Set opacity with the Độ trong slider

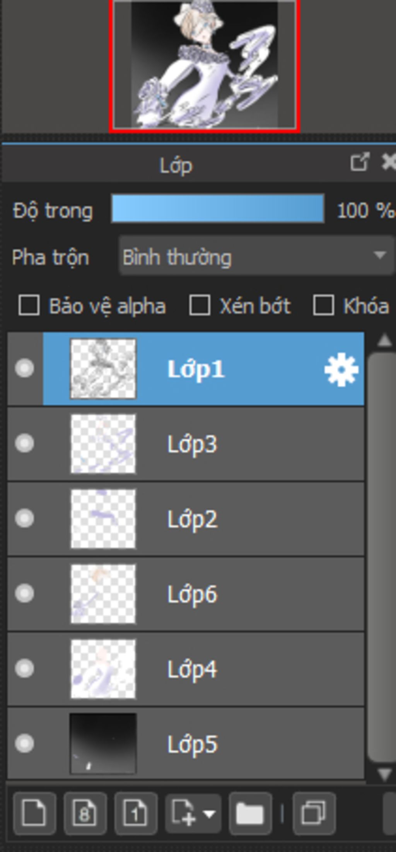click(218, 209)
